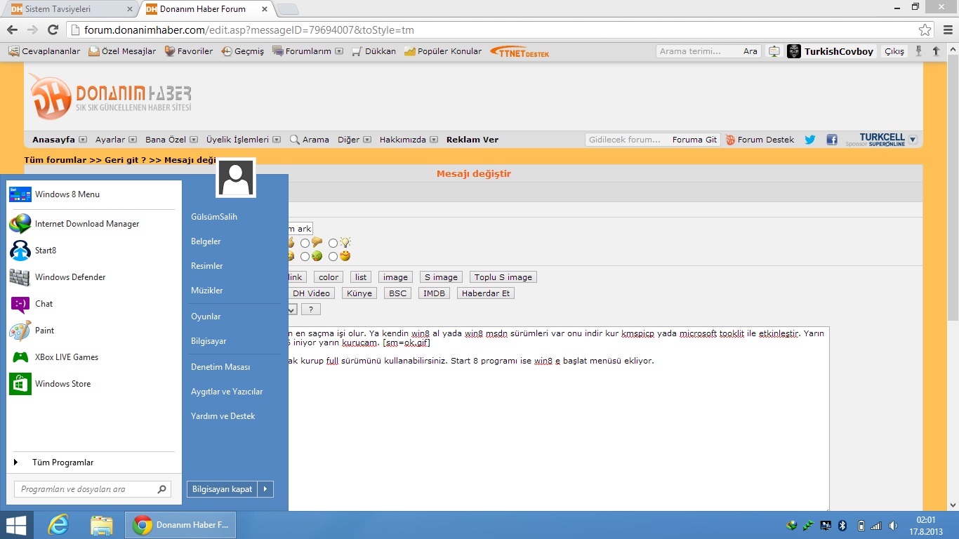Click the TurkishCovboy avatar icon
The height and width of the screenshot is (539, 959).
click(x=794, y=51)
